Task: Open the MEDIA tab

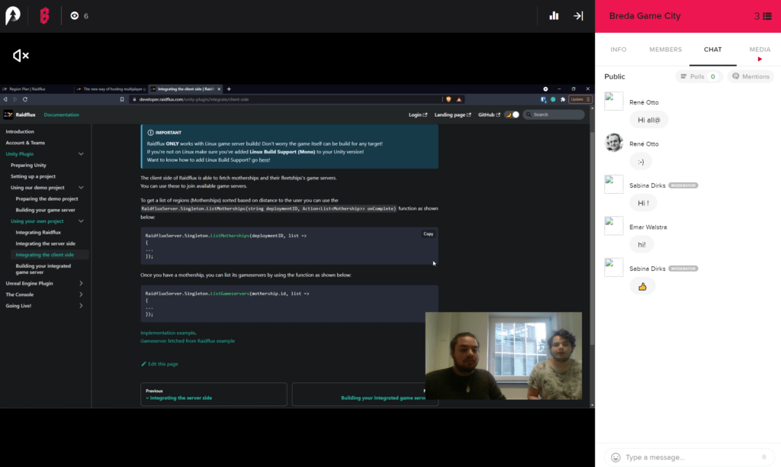Action: [x=760, y=50]
